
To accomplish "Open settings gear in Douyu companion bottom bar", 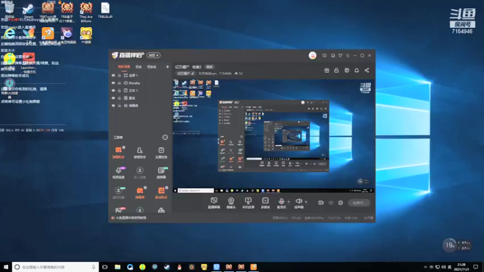I will (x=341, y=202).
